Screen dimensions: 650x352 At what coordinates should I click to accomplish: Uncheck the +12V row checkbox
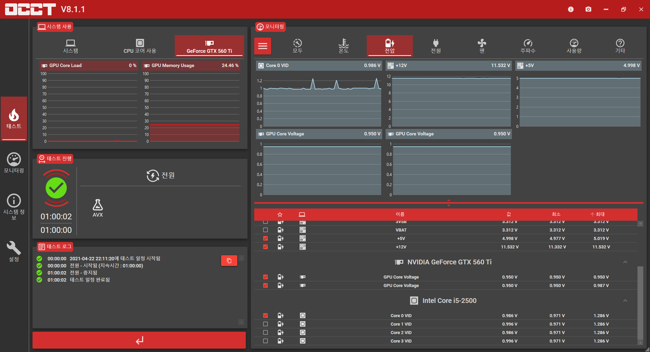pos(265,247)
